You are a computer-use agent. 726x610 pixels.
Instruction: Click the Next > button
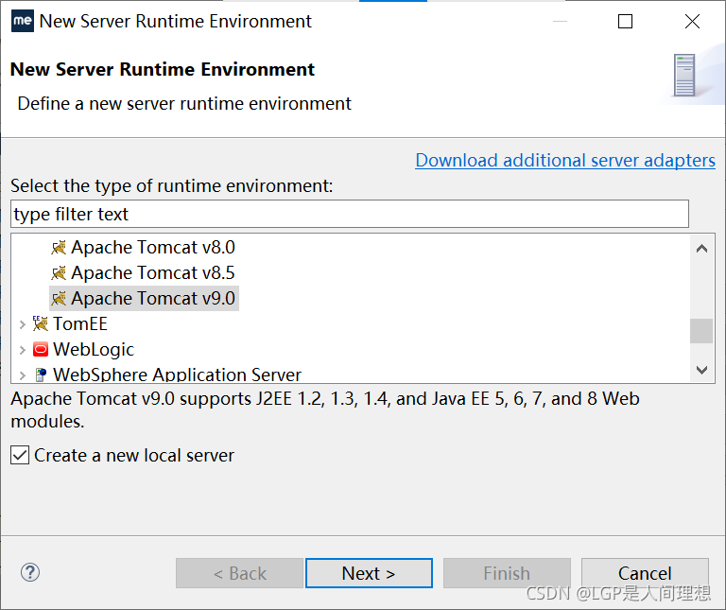pos(369,573)
